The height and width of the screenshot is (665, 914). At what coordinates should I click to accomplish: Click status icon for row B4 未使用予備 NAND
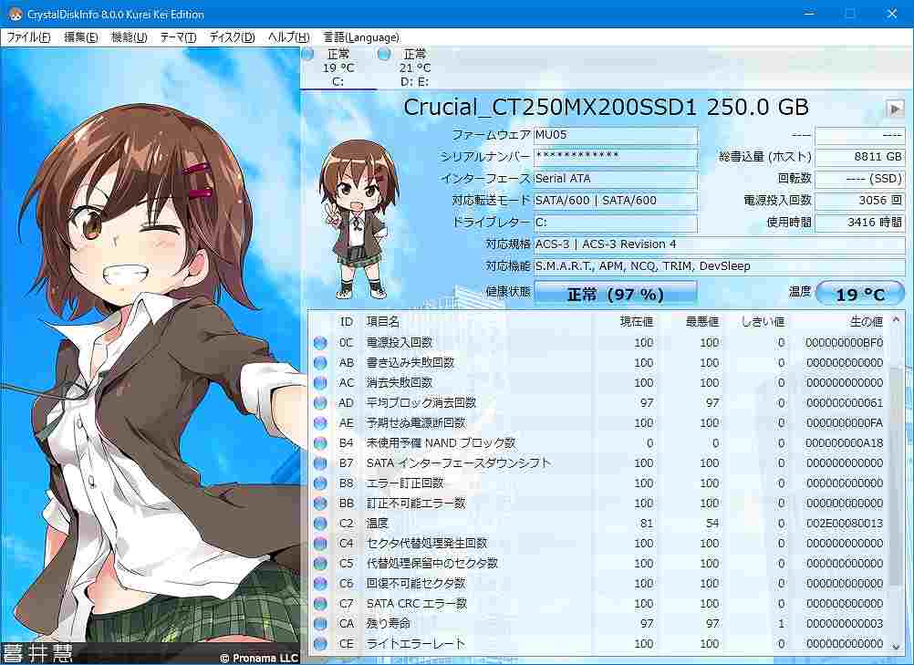(320, 443)
